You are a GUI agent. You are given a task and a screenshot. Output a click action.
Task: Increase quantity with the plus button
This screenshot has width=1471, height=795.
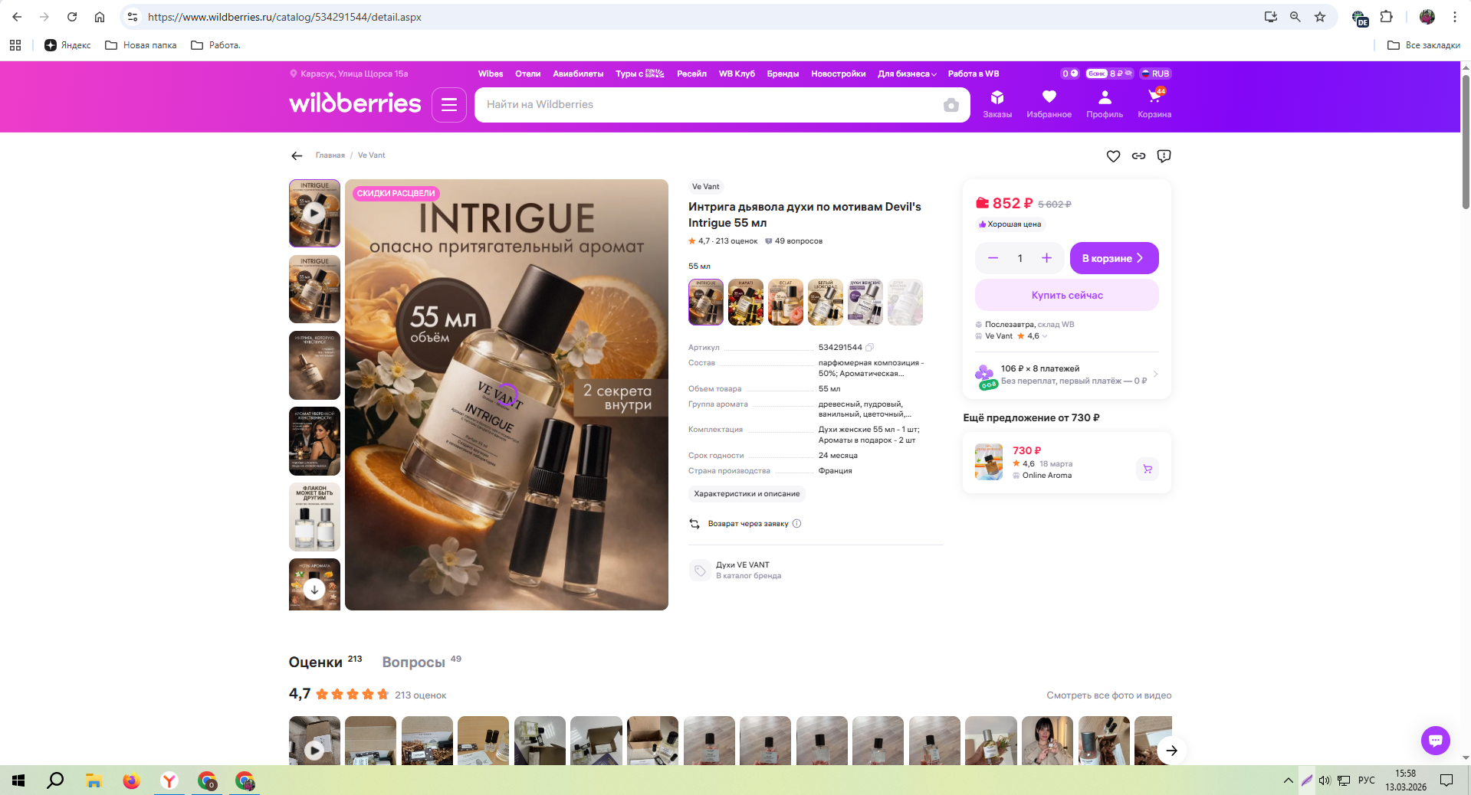click(x=1046, y=258)
